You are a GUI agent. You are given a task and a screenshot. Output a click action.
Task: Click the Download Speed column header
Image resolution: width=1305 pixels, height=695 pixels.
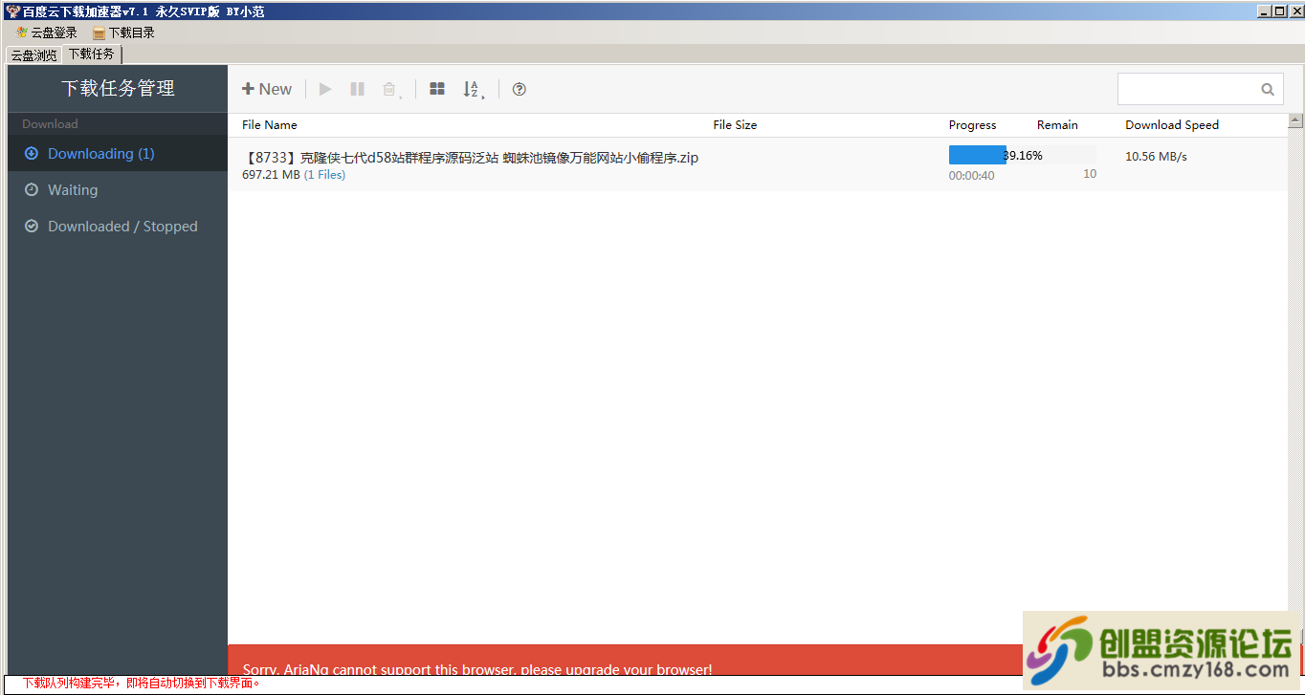point(1172,125)
